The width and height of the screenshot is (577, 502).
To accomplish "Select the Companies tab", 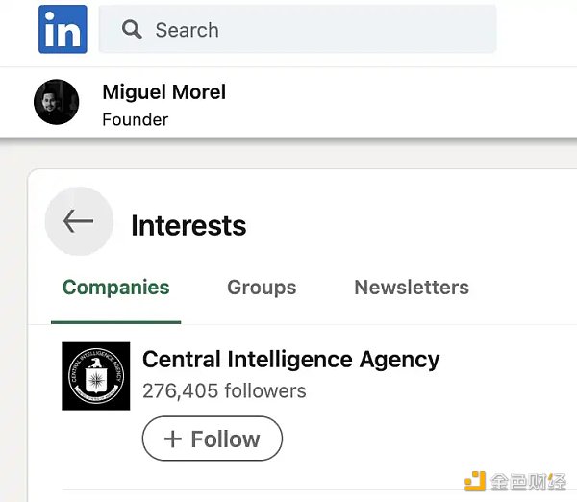I will coord(115,287).
